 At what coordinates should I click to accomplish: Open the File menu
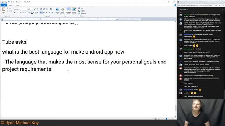tap(4, 5)
